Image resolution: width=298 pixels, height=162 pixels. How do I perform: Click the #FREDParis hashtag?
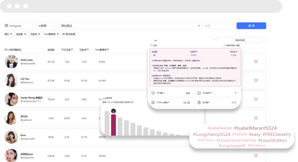point(206,140)
